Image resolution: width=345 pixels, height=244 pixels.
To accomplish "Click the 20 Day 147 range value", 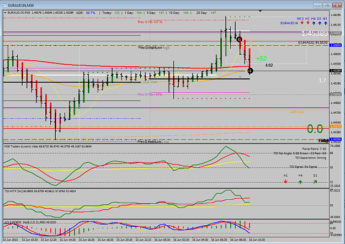I will [213, 13].
